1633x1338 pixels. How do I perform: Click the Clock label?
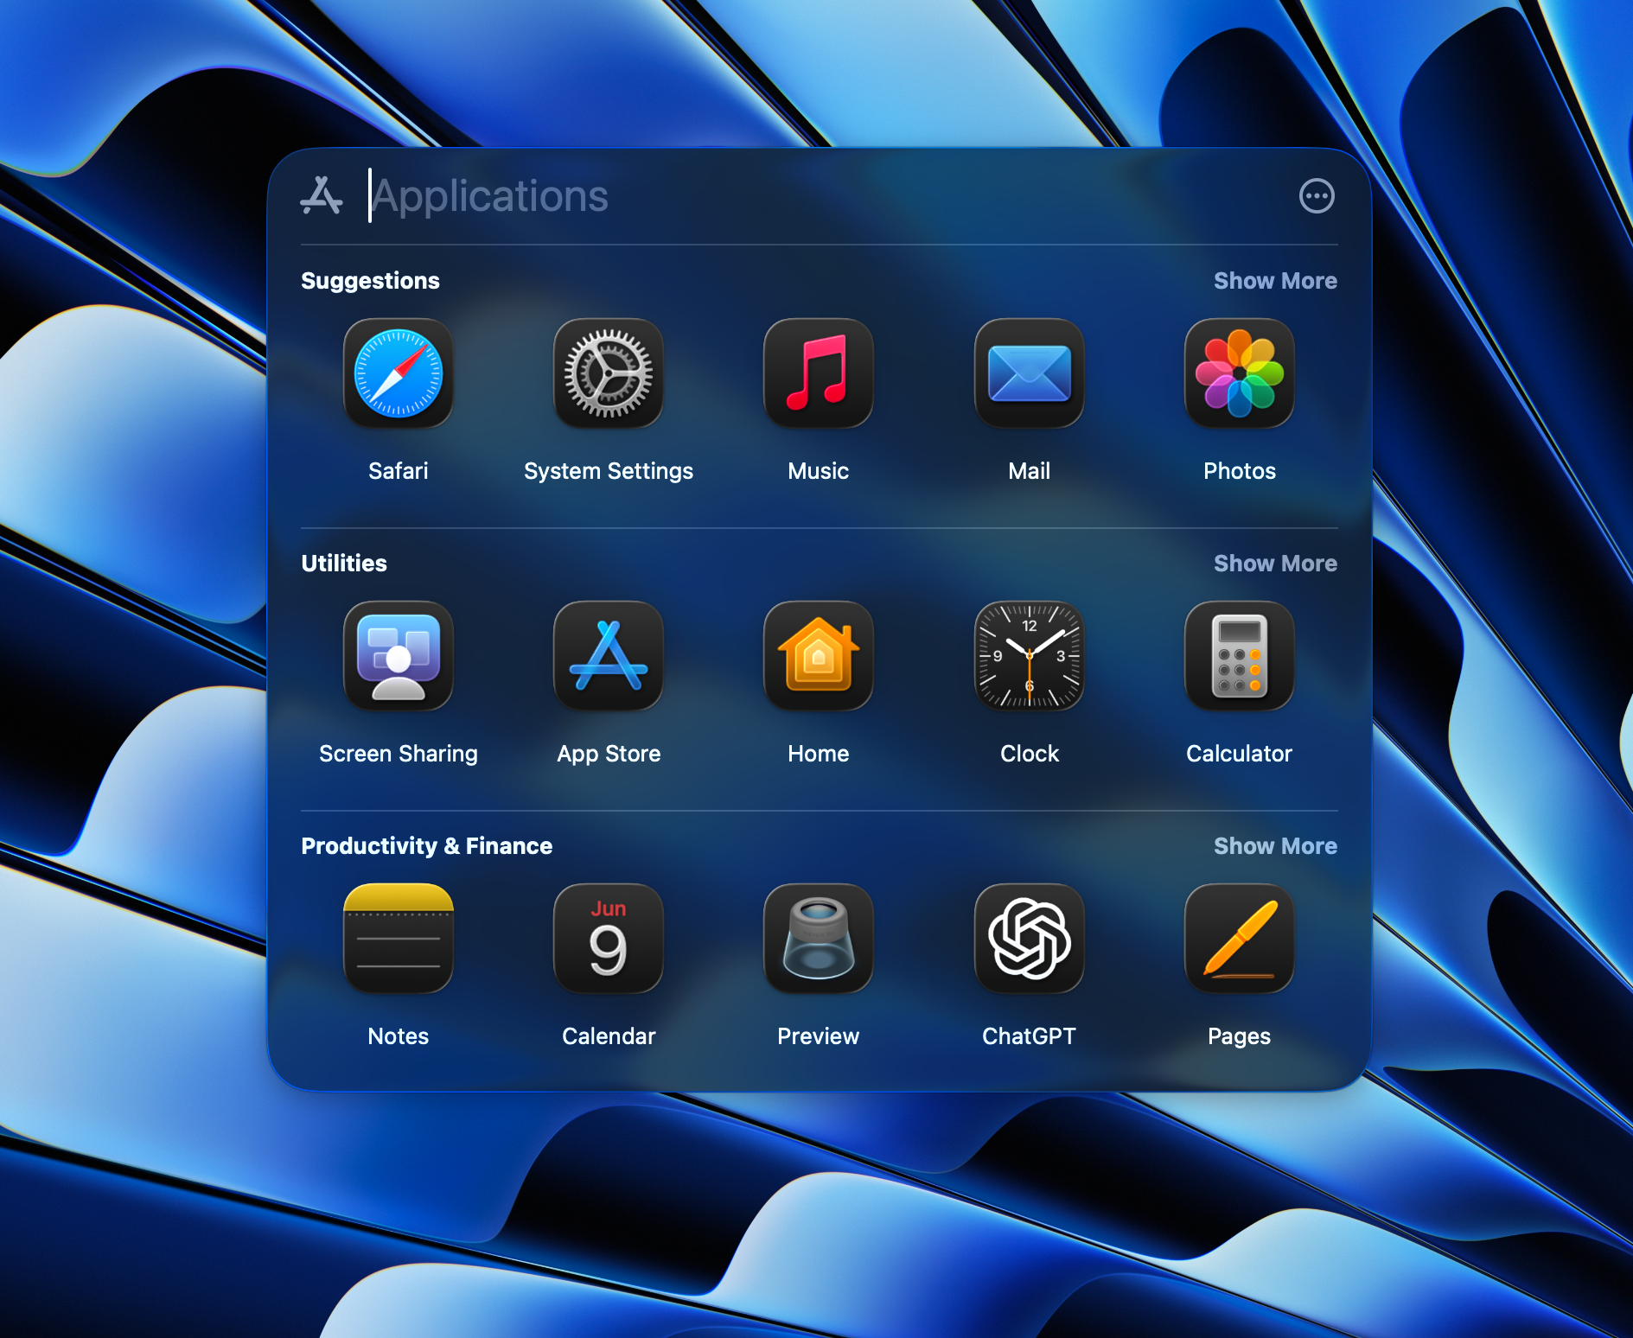click(1030, 754)
